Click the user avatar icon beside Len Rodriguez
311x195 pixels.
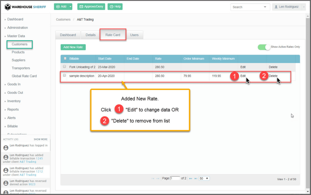pos(276,7)
